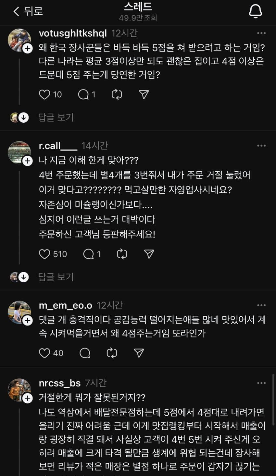
Task: Open m_em_eo.o's post options menu
Action: click(x=261, y=305)
